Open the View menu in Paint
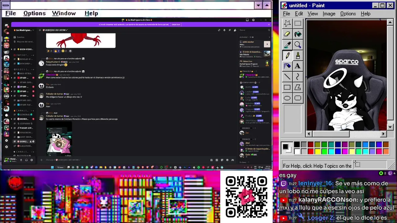Viewport: 397px width, 223px height. click(x=313, y=14)
